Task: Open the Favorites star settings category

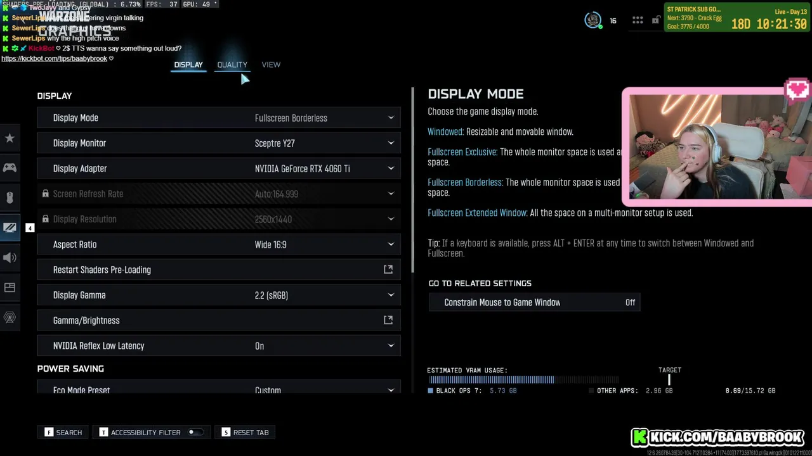Action: [x=10, y=138]
